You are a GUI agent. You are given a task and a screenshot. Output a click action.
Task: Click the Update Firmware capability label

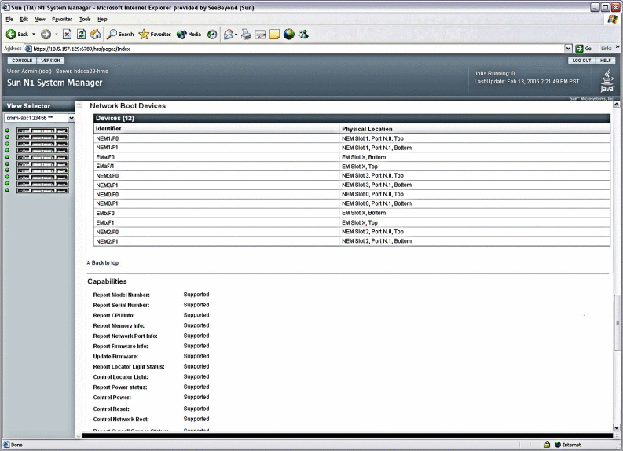[x=115, y=357]
